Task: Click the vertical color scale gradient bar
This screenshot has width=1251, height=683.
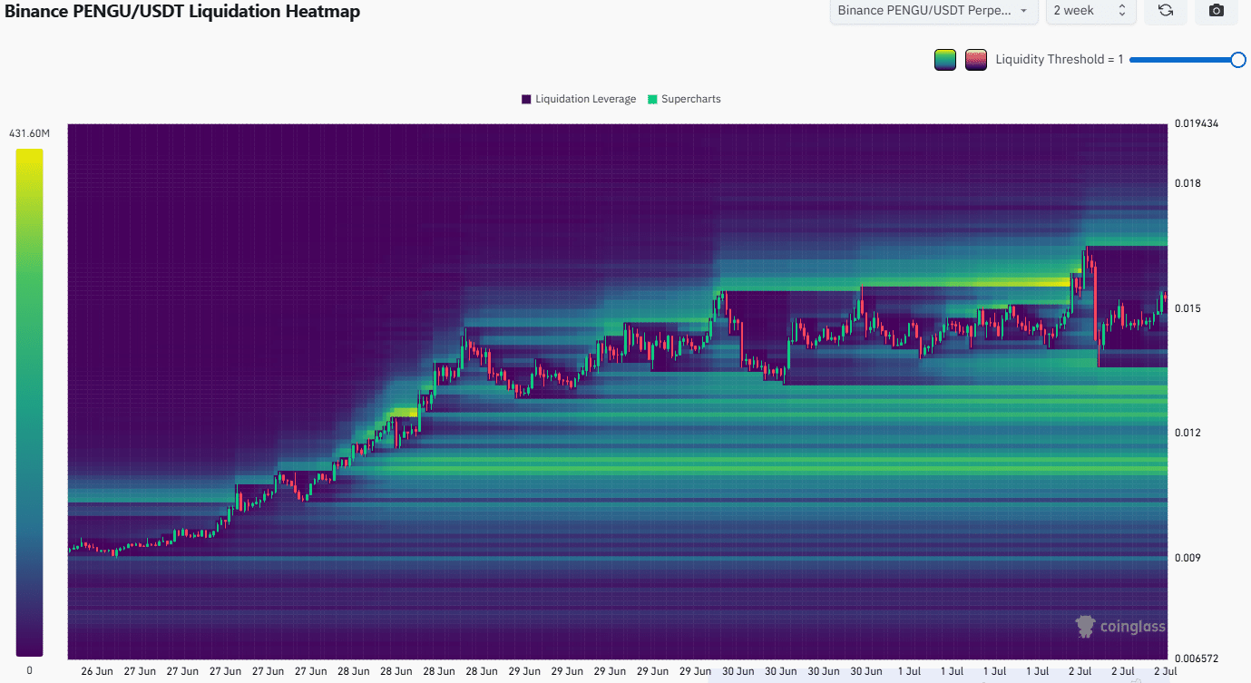Action: pos(29,402)
